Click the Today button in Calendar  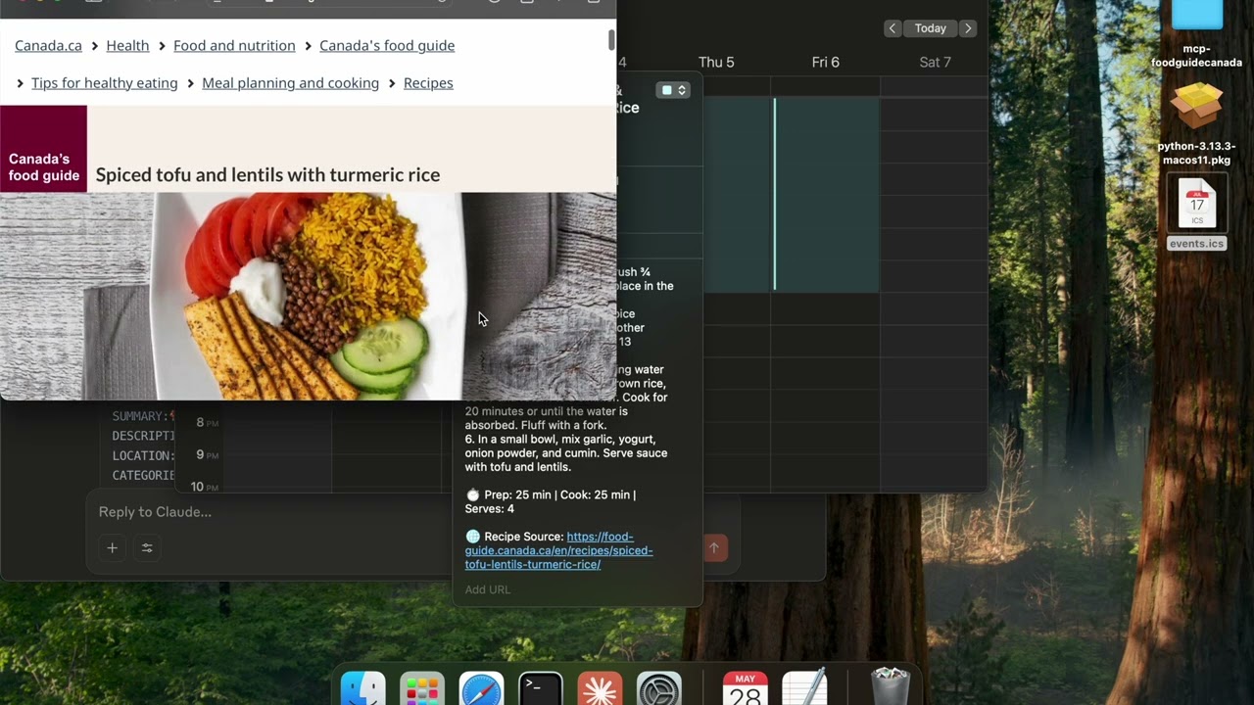tap(930, 28)
